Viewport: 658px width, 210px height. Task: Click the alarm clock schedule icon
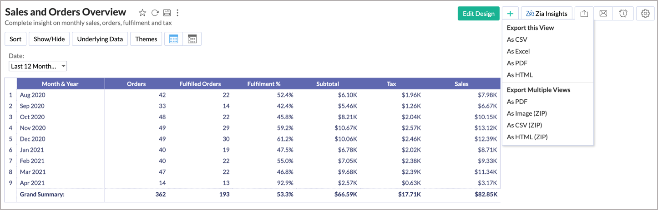tap(623, 14)
